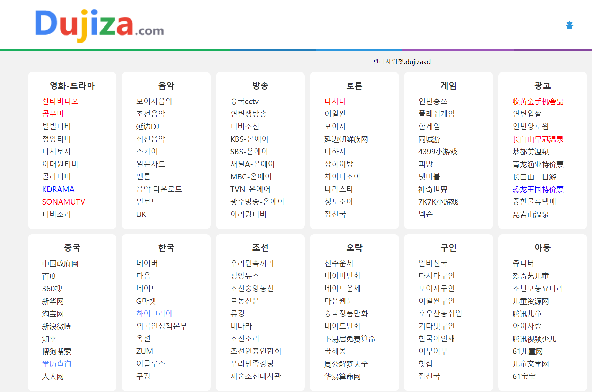Screen dimensions: 592x392
Task: Select 延边DJ link
Action: (x=147, y=126)
